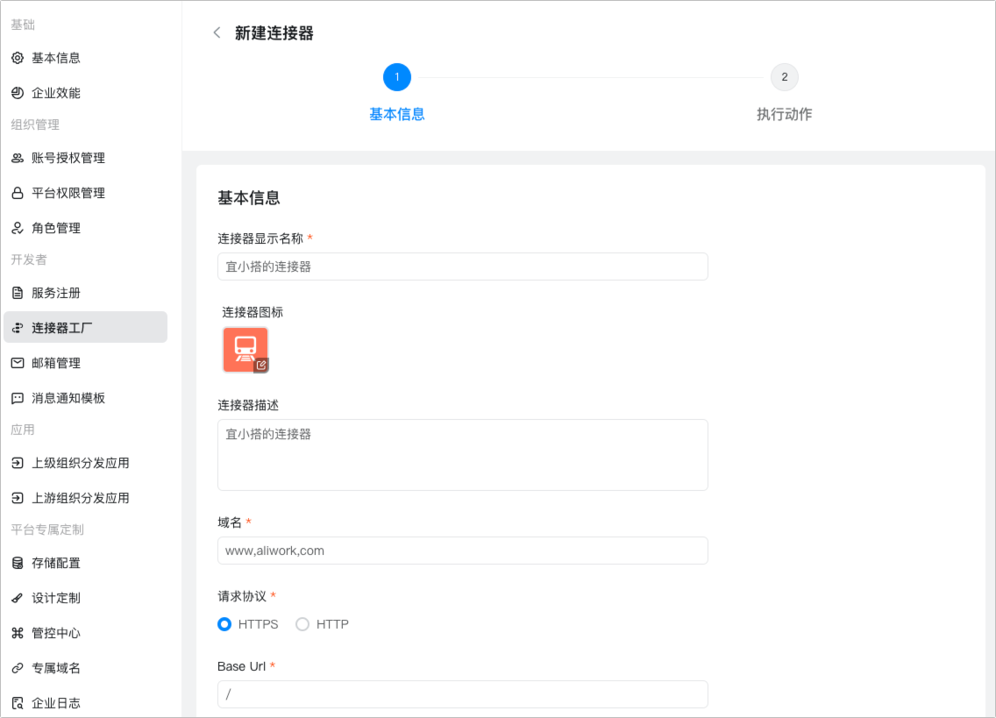Go to 上级组织分发应用
This screenshot has height=718, width=996.
(x=86, y=463)
